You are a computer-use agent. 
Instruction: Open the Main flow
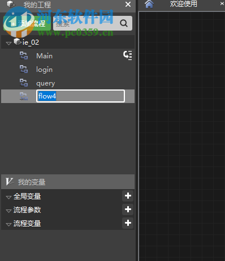[68, 56]
